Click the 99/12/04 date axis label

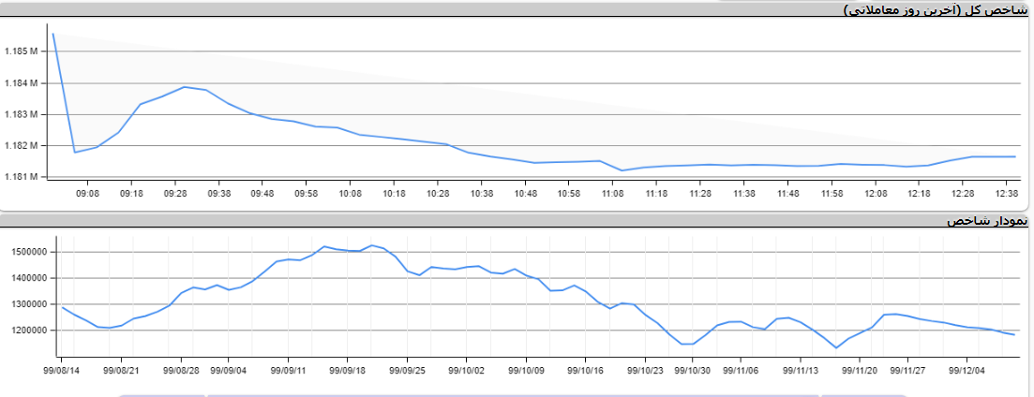967,370
